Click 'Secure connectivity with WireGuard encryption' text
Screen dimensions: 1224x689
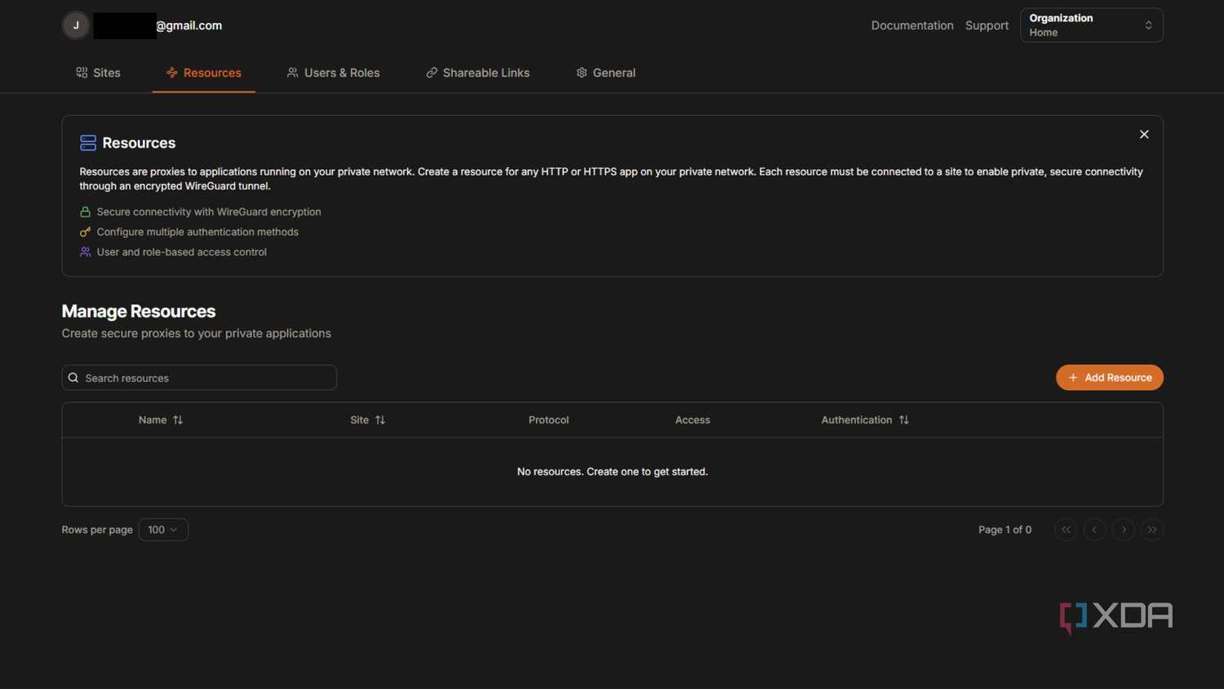click(x=209, y=211)
